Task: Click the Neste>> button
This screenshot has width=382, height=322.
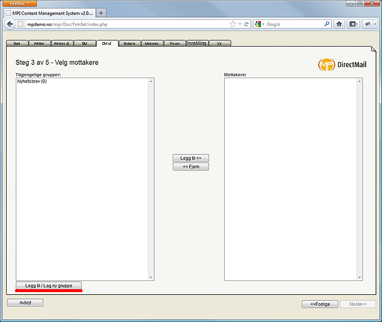Action: point(358,304)
